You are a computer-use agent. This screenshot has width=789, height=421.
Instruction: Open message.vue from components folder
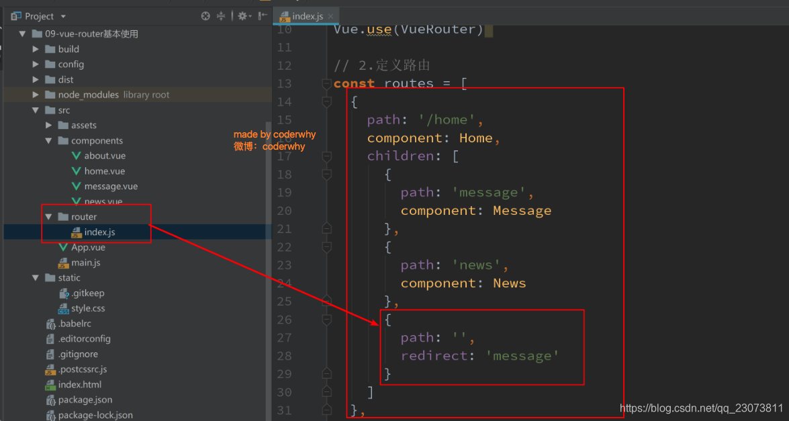coord(111,186)
